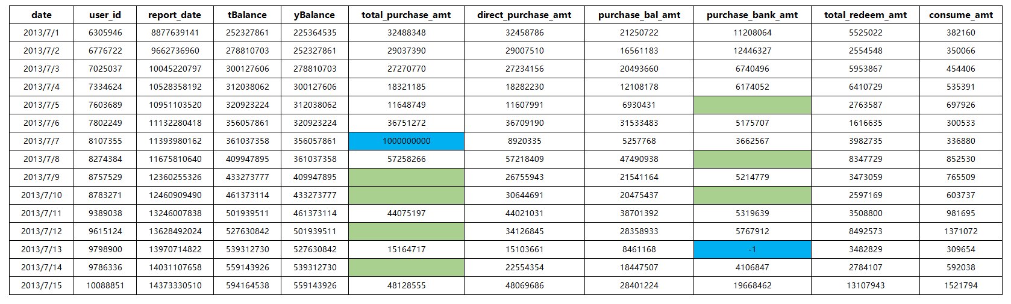Click direct_purchase_amt value 8920335

tap(524, 141)
